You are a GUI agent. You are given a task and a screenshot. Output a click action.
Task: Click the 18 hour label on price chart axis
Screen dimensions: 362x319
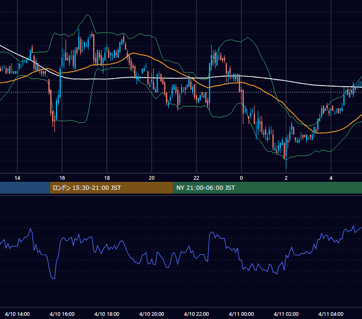107,178
